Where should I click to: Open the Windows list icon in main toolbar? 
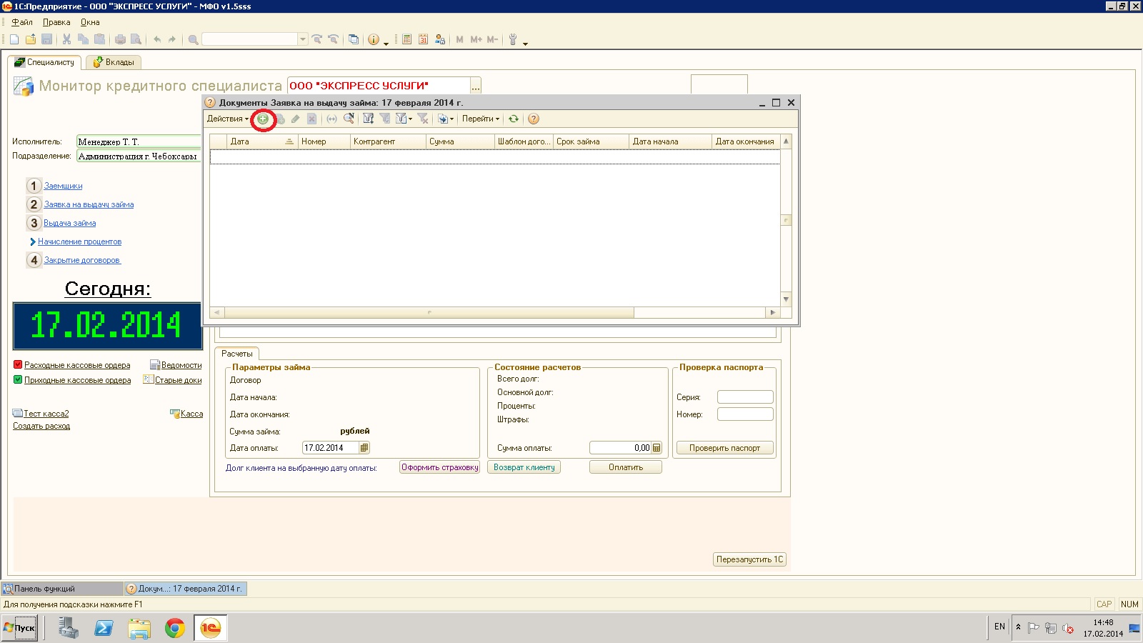click(x=354, y=39)
